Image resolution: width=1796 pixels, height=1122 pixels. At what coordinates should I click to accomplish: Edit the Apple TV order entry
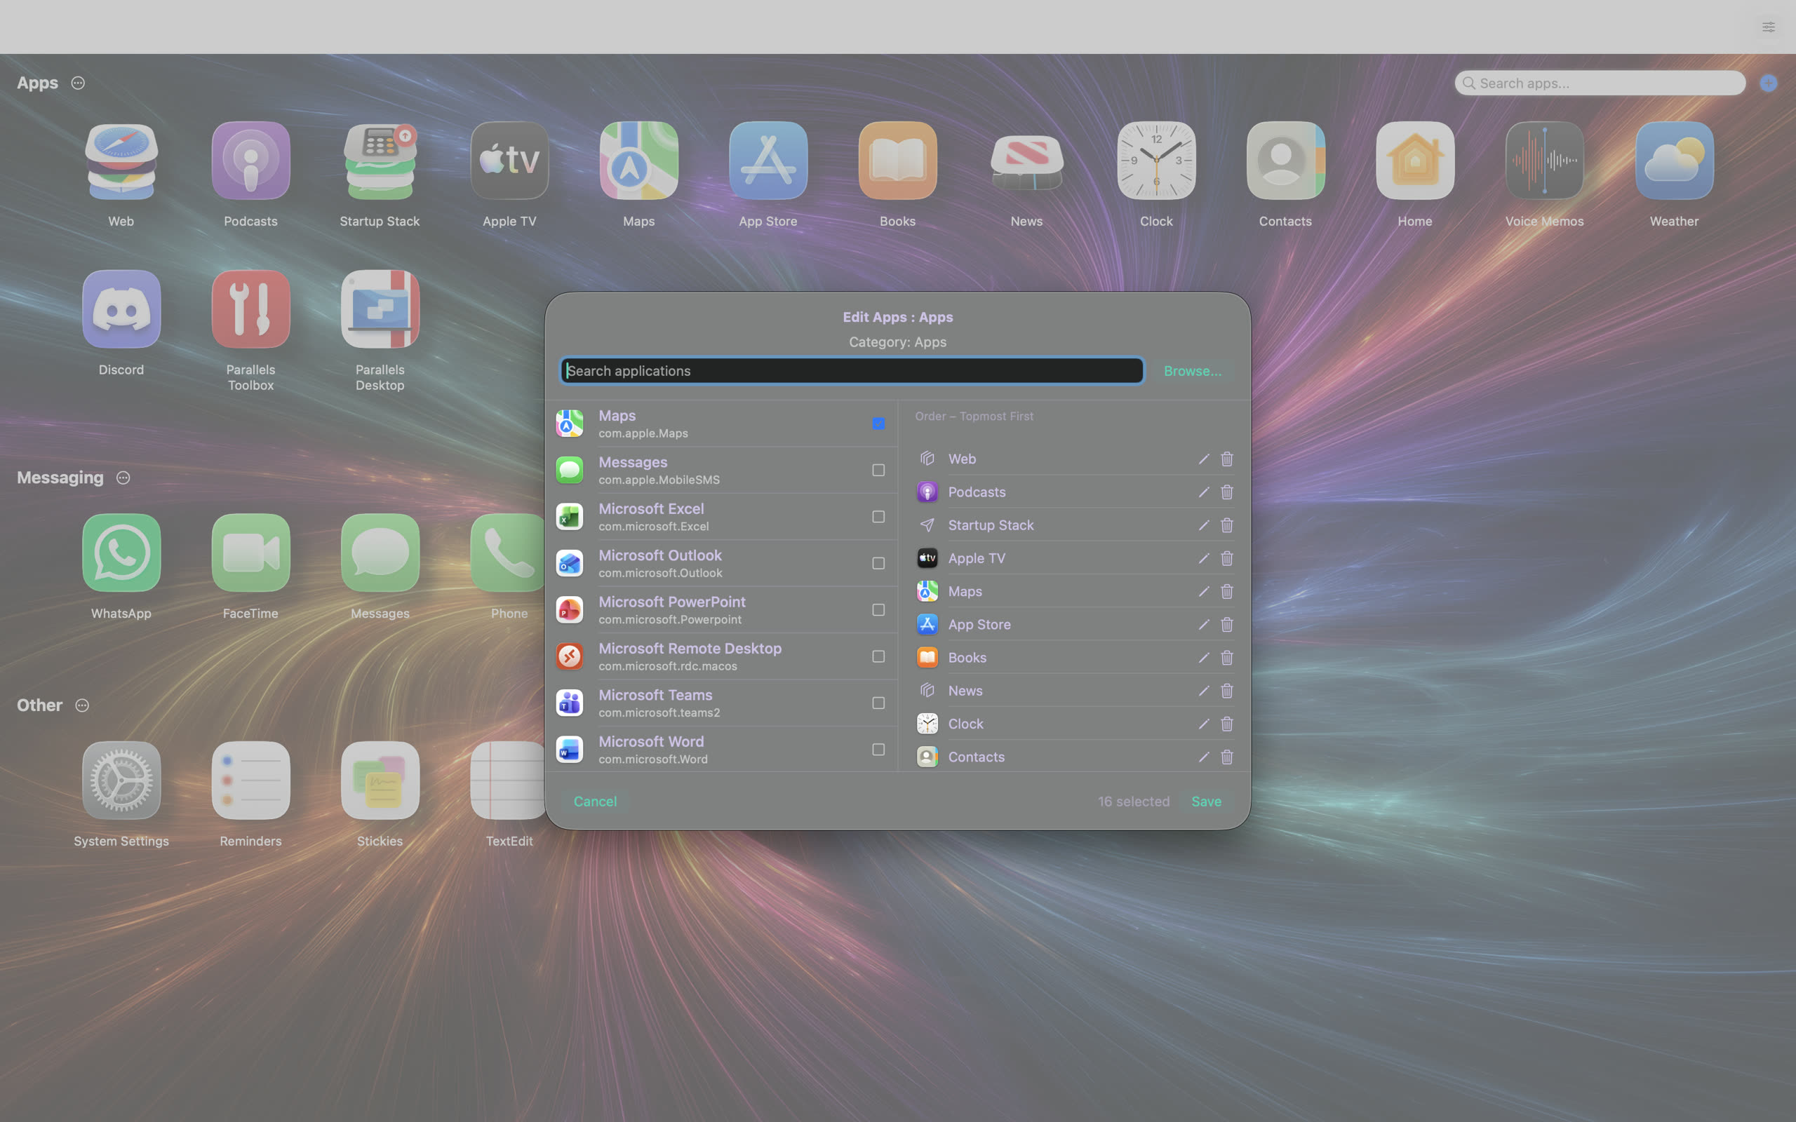pyautogui.click(x=1204, y=558)
